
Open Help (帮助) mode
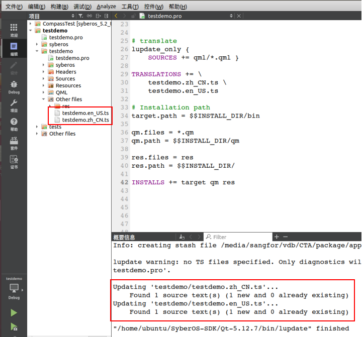(14, 124)
